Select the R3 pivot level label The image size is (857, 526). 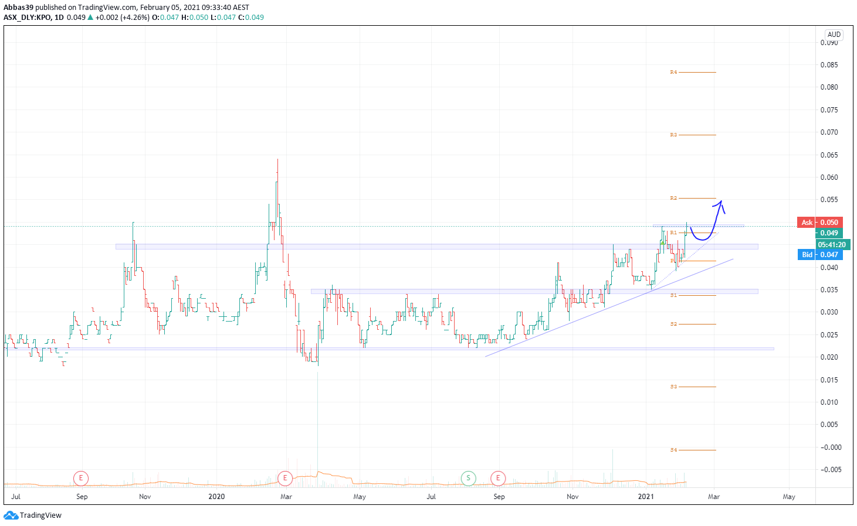(x=673, y=135)
